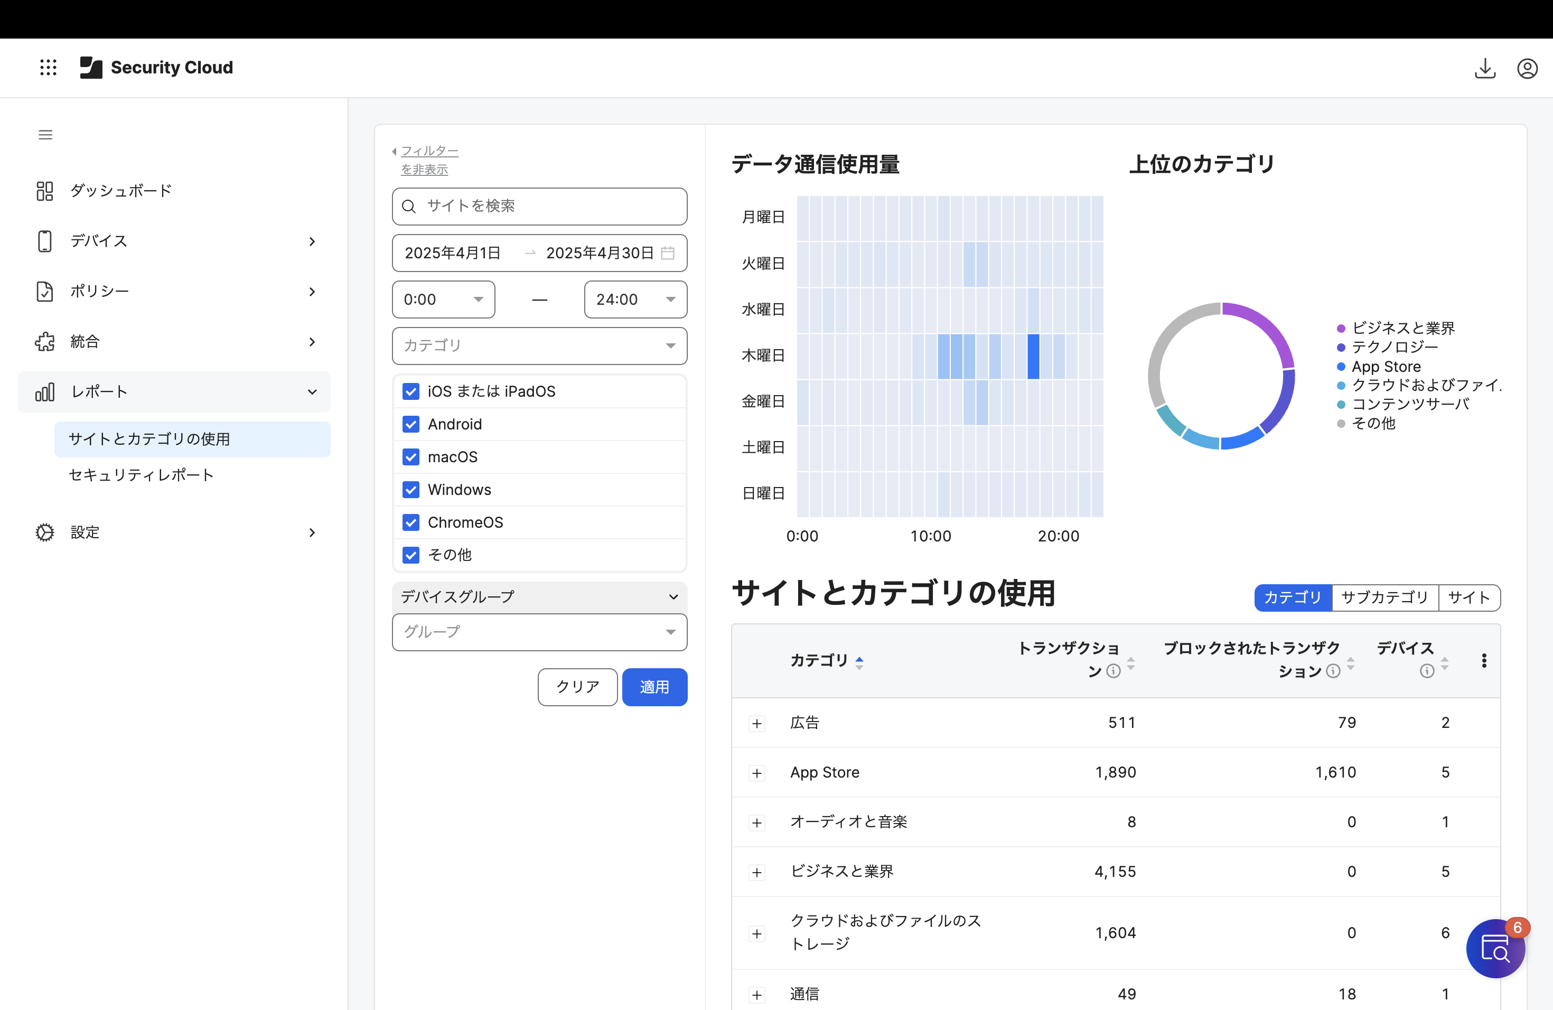This screenshot has height=1010, width=1553.
Task: Open table options three-dot menu
Action: tap(1484, 660)
